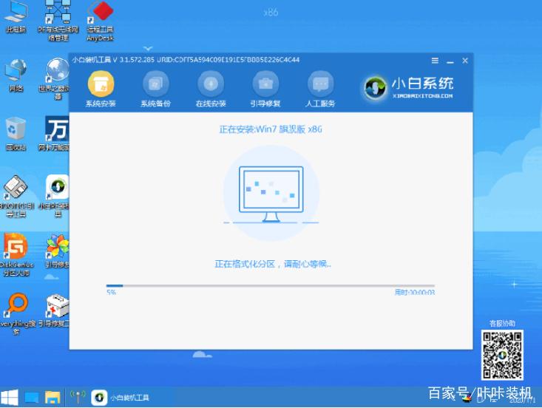The width and height of the screenshot is (542, 408).
Task: Open 回收站 recycle bin icon
Action: (x=16, y=134)
